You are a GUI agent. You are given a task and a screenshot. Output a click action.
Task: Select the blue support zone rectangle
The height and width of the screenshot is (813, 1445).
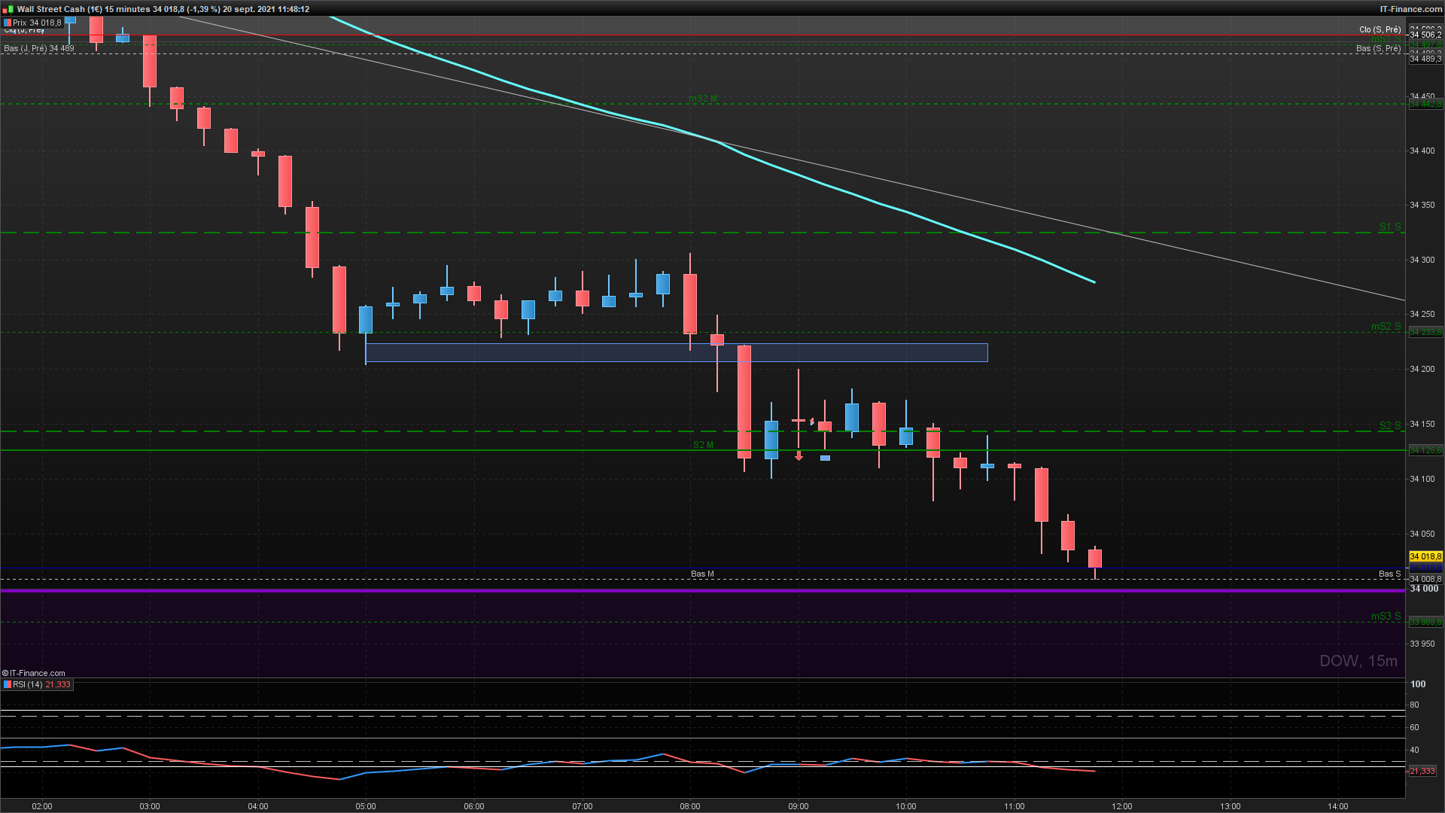[676, 352]
